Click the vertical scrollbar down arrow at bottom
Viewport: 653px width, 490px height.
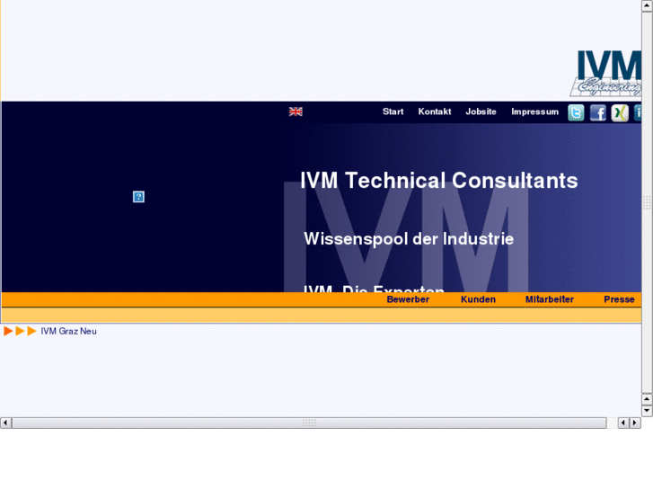[x=647, y=410]
